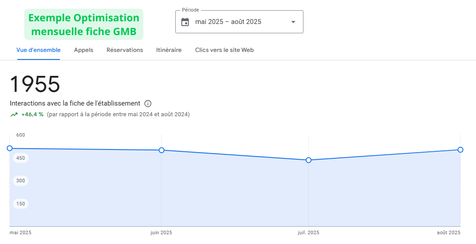The image size is (476, 244).
Task: Click the Exemple Optimisation mensuelle fiche GMB banner
Action: (84, 24)
